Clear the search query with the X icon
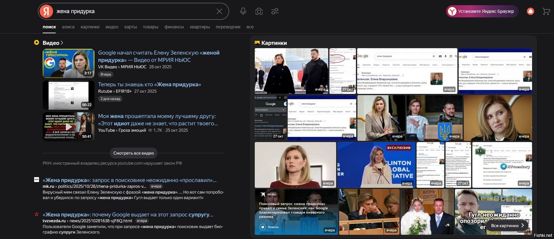The image size is (554, 239). point(219,11)
